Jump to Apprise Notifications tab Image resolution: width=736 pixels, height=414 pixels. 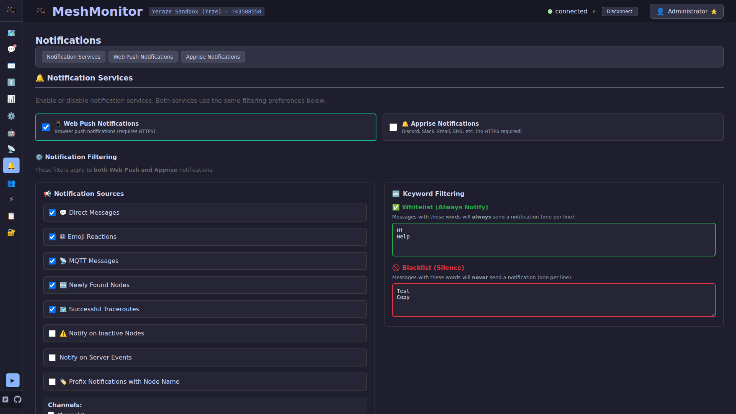coord(213,57)
